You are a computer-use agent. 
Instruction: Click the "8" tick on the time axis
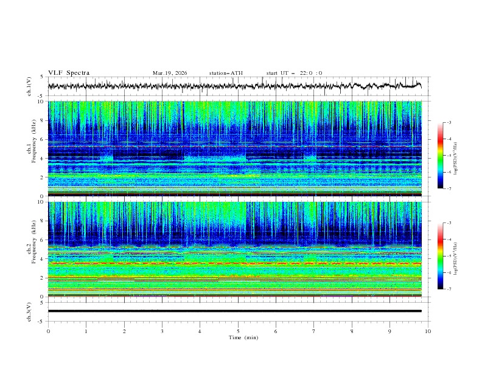click(352, 331)
